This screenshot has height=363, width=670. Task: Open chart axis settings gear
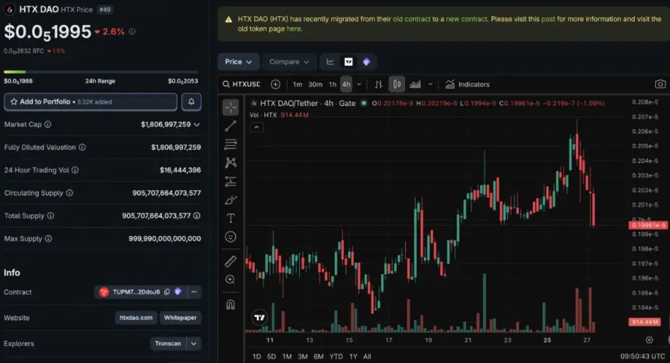[x=649, y=340]
